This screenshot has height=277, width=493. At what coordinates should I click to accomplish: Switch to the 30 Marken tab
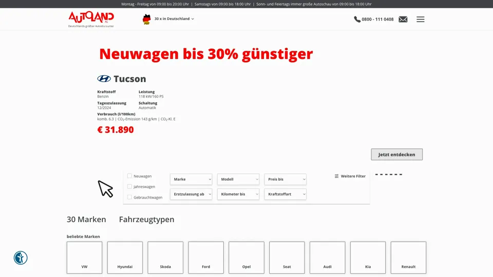86,219
